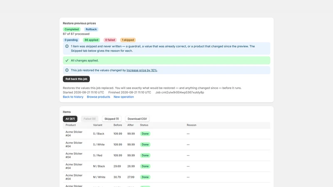Click the 87 of 87 processed text

tap(76, 34)
